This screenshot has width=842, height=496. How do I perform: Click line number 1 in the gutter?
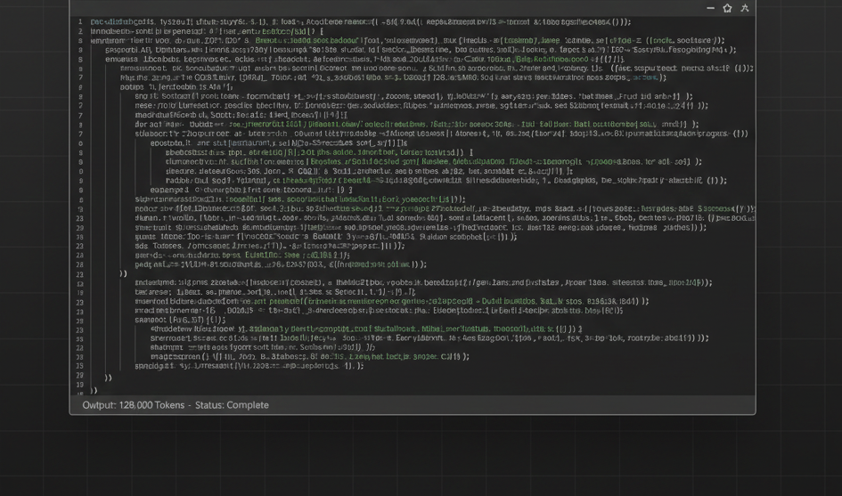(x=80, y=21)
